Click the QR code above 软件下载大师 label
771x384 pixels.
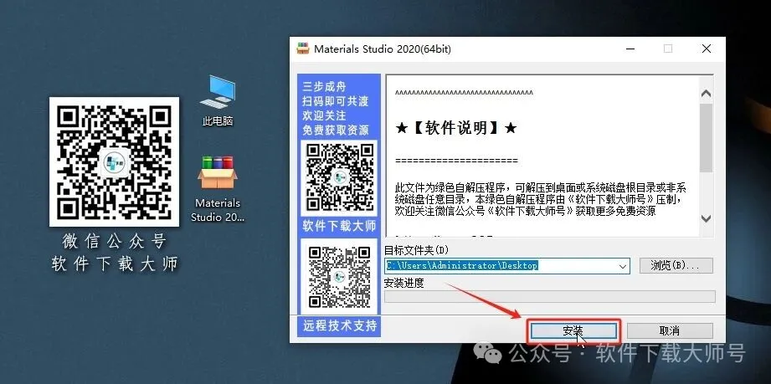click(x=339, y=178)
